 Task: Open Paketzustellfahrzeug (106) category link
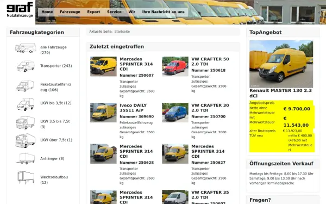(56, 87)
